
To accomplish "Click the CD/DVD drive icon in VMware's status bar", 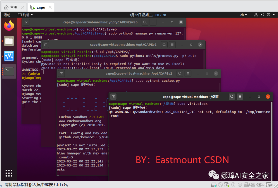I will point(220,185).
